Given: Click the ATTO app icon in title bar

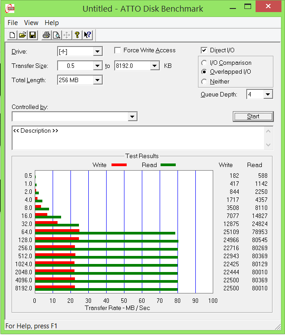Looking at the screenshot, I should click(x=9, y=8).
